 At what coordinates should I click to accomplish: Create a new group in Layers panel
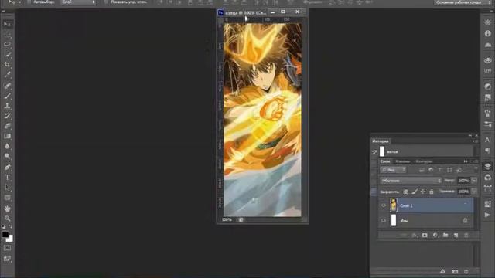(445, 235)
